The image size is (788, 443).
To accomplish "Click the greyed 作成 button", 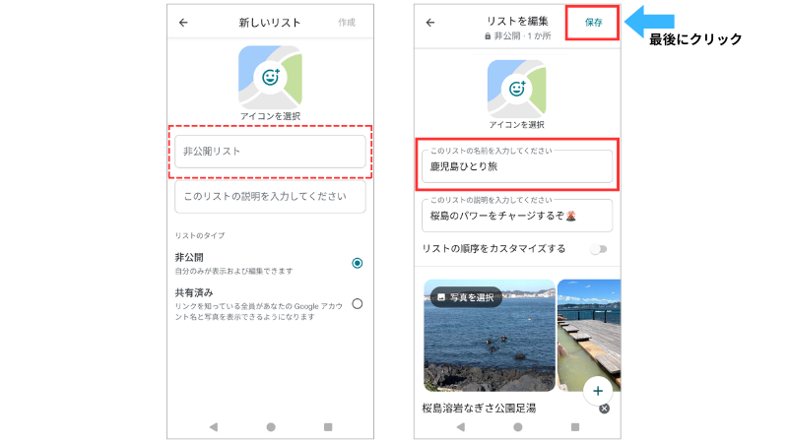I will click(347, 23).
